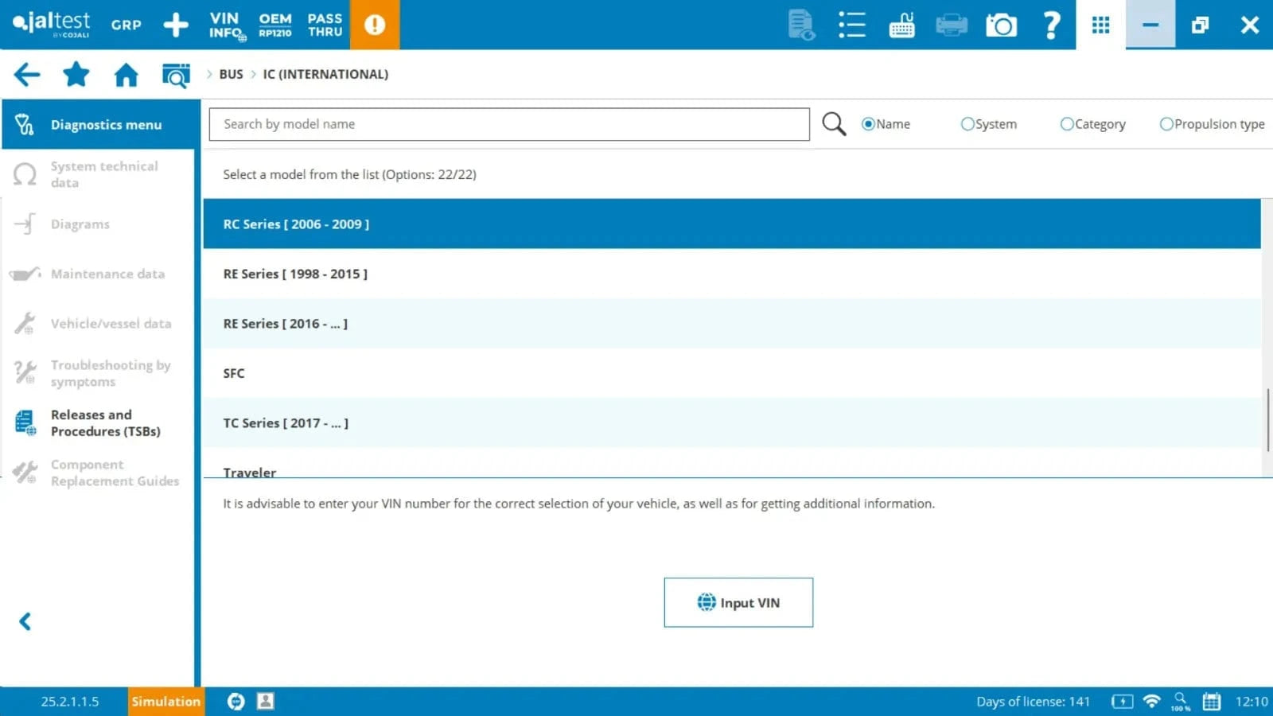The width and height of the screenshot is (1273, 716).
Task: Click the model list scrollbar
Action: coord(1267,419)
